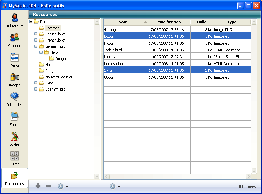262x194 pixels.
Task: Open the folder-tree gear action menu
Action: tap(62, 186)
